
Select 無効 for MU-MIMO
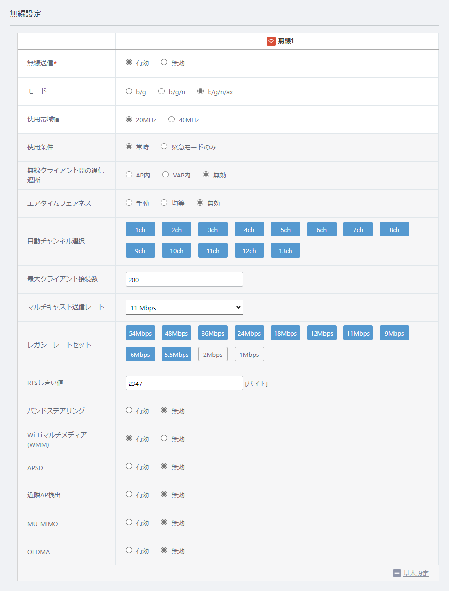(164, 522)
